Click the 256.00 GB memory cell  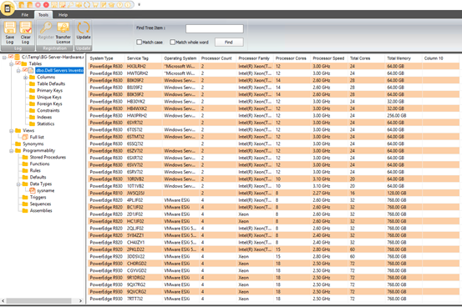click(404, 116)
